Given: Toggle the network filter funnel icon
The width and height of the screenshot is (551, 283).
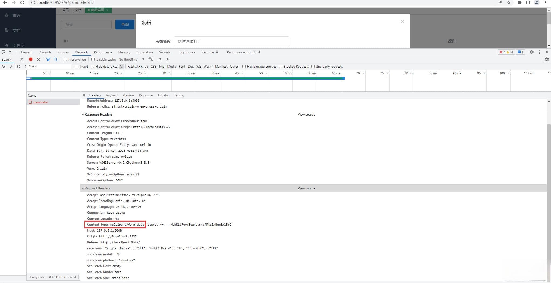Looking at the screenshot, I should tap(48, 59).
